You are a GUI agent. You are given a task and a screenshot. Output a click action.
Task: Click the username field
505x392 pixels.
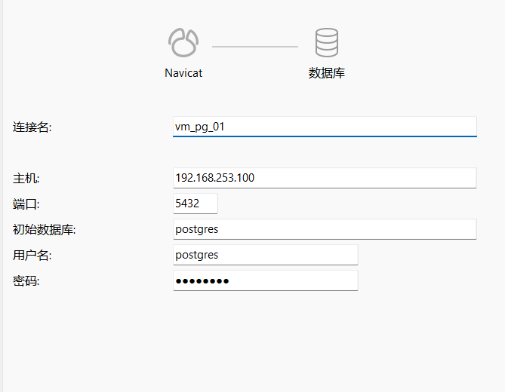point(266,255)
